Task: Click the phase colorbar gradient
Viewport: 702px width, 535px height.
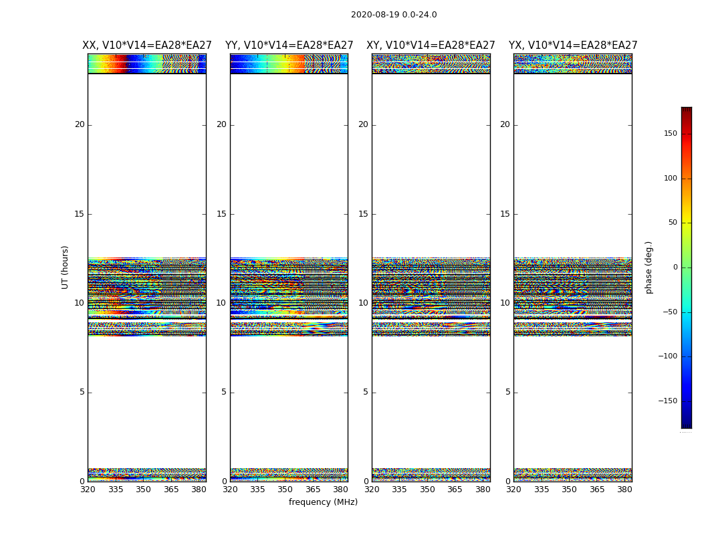Action: tap(687, 267)
